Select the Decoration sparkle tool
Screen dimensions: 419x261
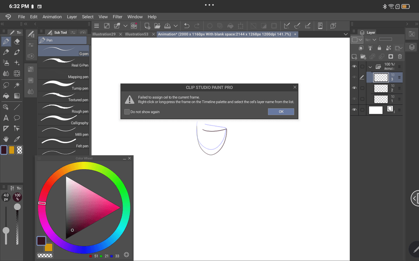click(x=17, y=63)
